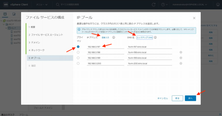This screenshot has height=116, width=222.
Task: Click IP field containing 192.168.3.199
Action: (106, 58)
